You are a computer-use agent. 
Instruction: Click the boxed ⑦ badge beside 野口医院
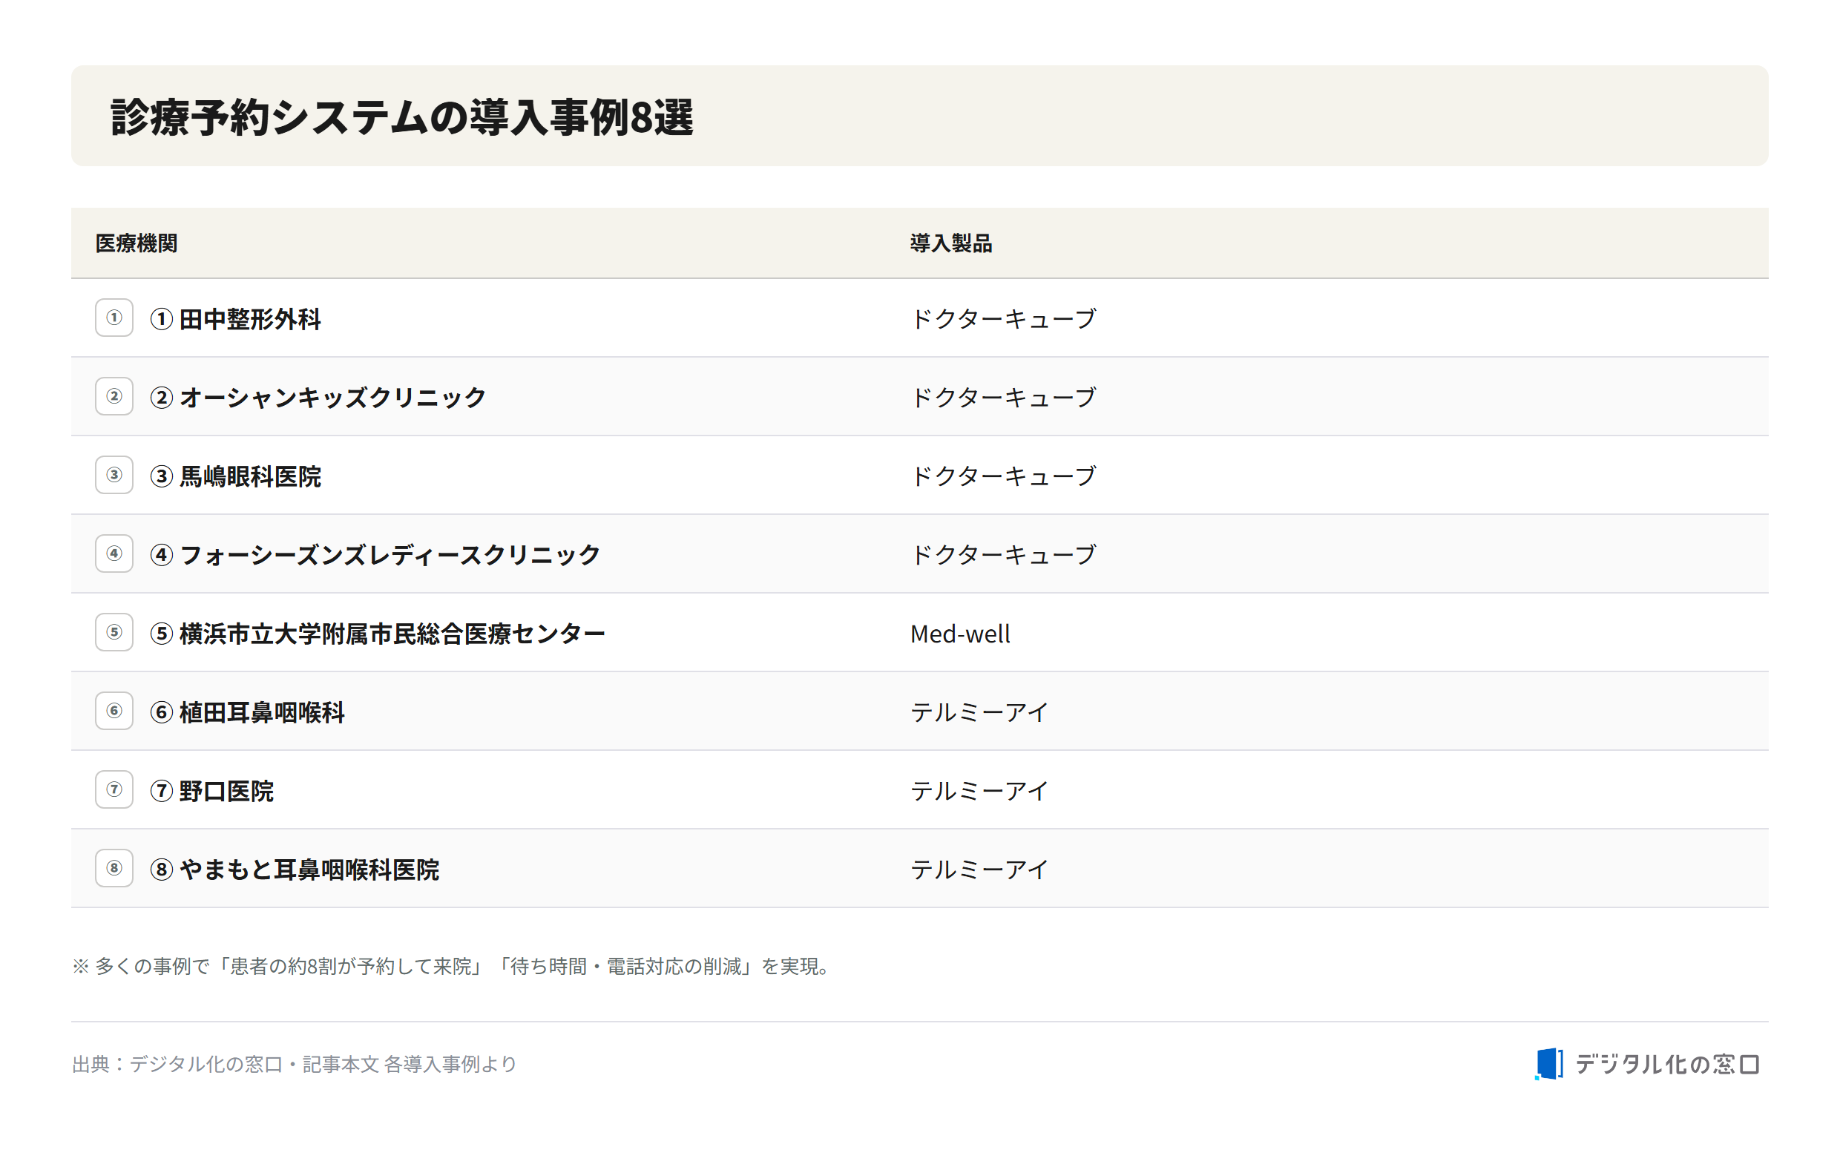click(x=114, y=789)
